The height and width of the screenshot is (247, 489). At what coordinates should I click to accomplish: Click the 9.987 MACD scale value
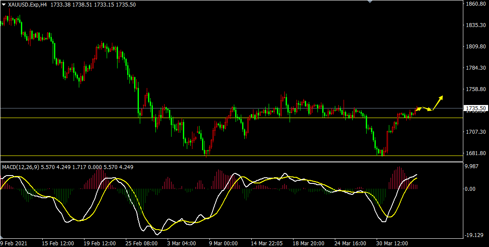472,167
